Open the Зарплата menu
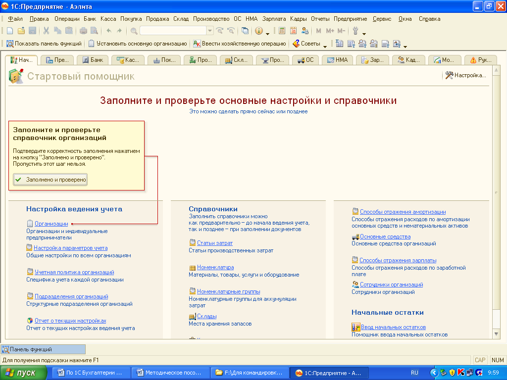This screenshot has width=507, height=380. [x=274, y=19]
